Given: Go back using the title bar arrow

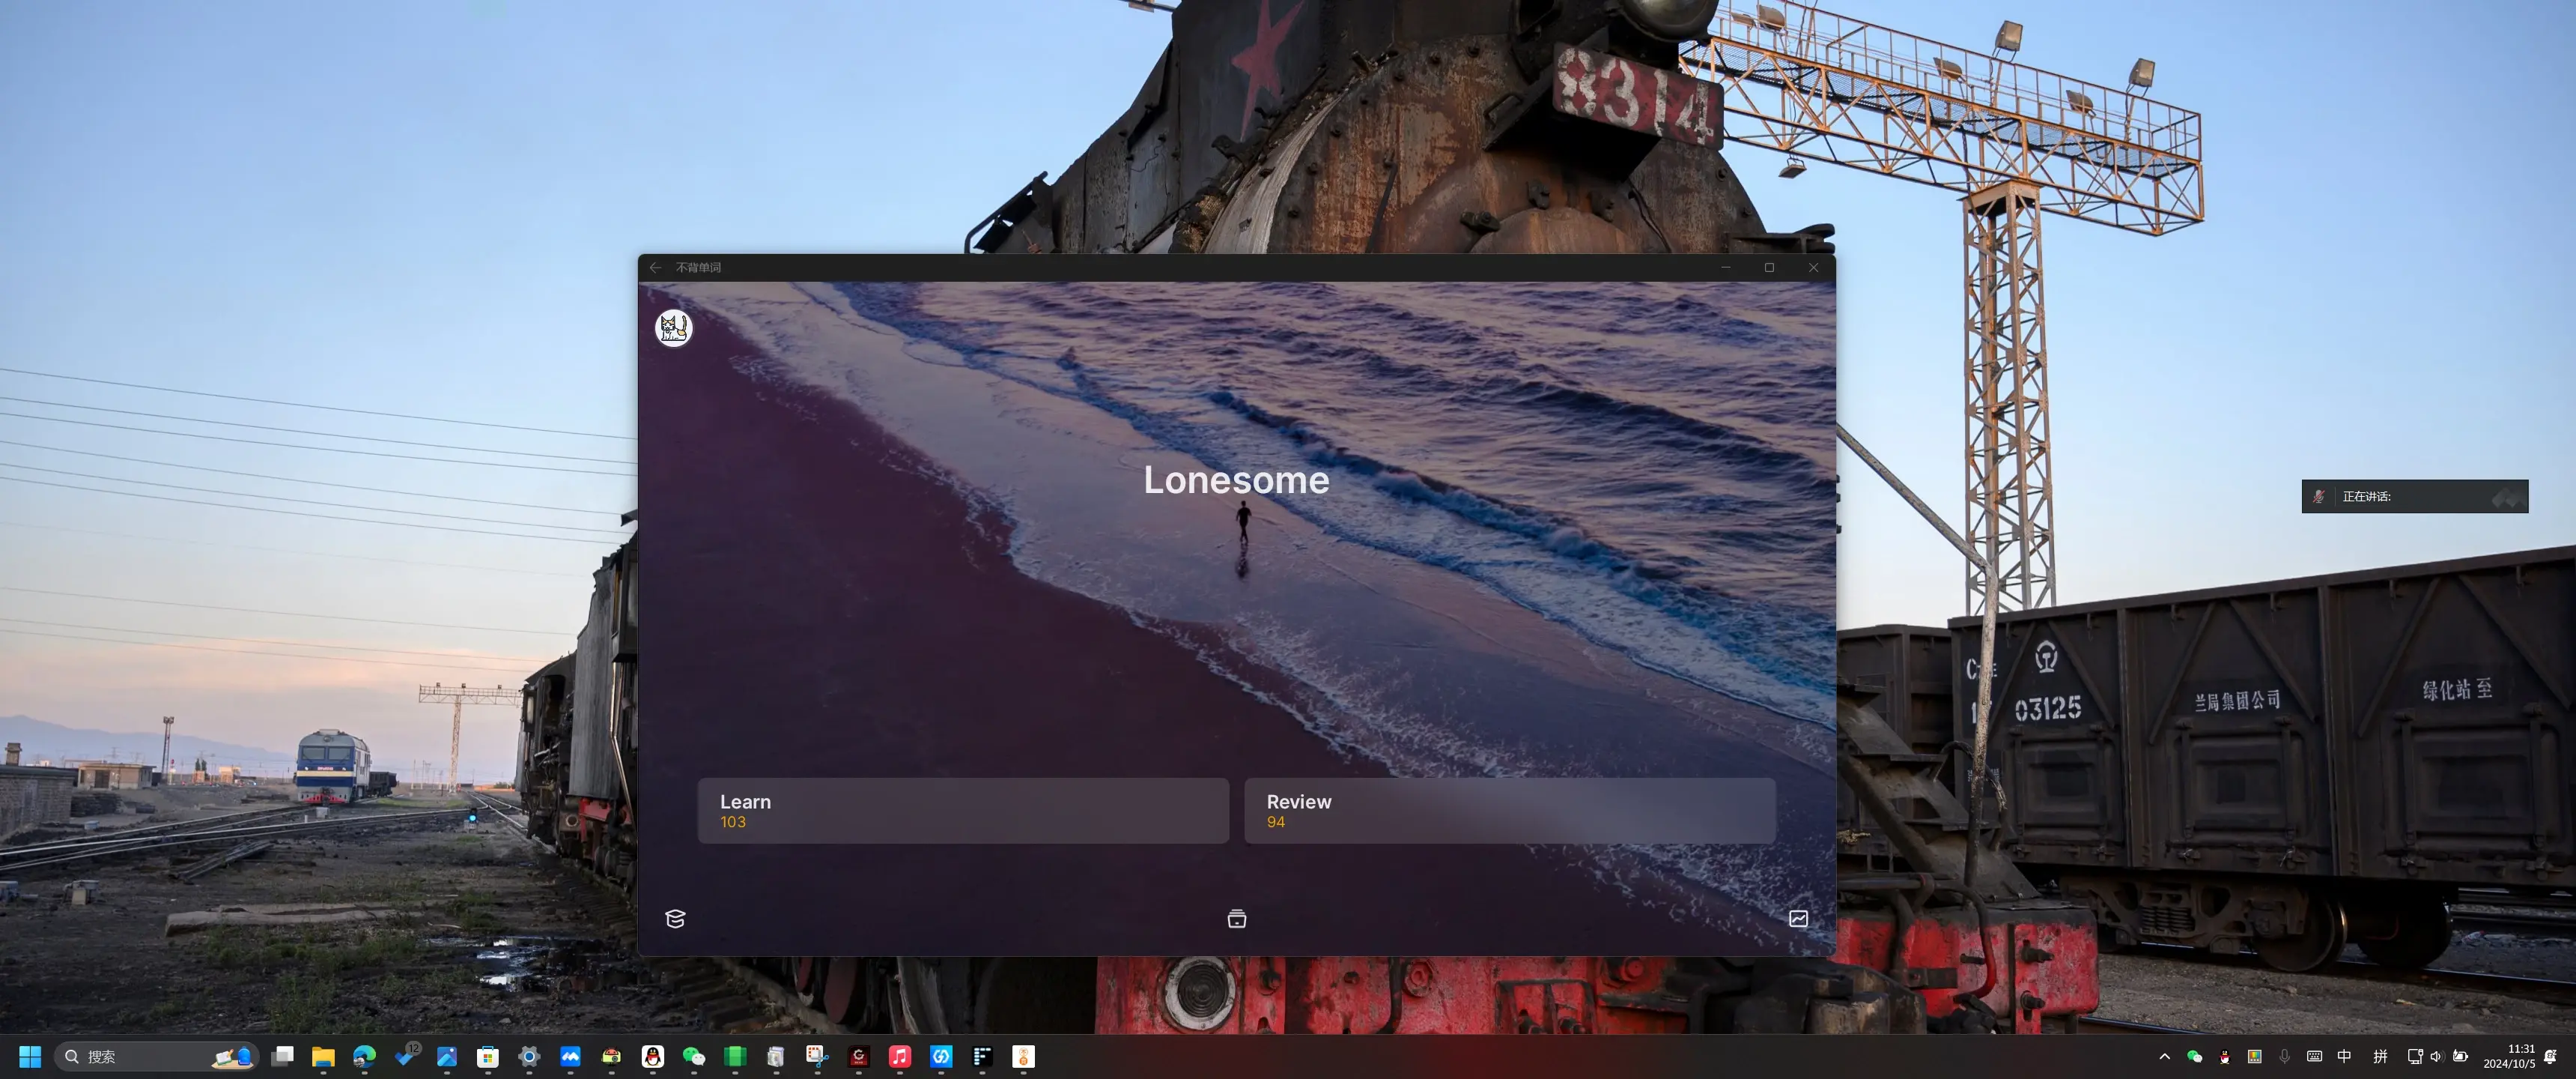Looking at the screenshot, I should point(655,268).
